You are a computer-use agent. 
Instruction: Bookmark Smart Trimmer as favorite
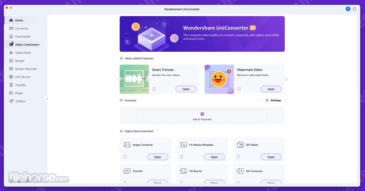[154, 89]
